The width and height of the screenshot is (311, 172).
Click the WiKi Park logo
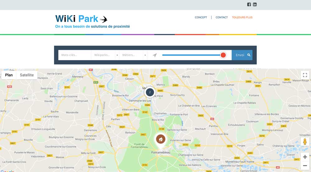[x=81, y=19]
